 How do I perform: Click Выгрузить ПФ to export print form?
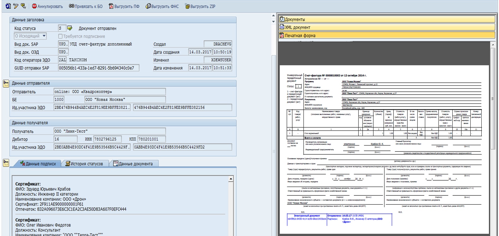(124, 6)
